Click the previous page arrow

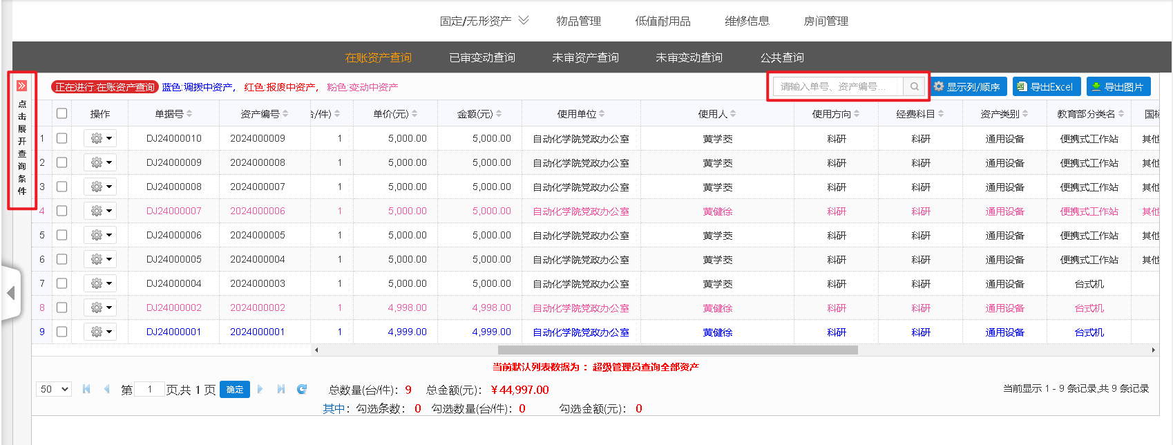pos(106,389)
